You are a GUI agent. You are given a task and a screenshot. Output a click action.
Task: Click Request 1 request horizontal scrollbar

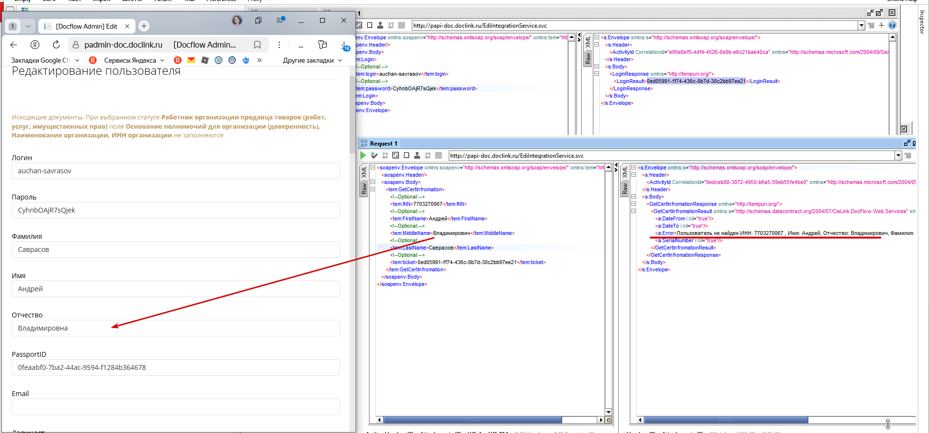(473, 420)
